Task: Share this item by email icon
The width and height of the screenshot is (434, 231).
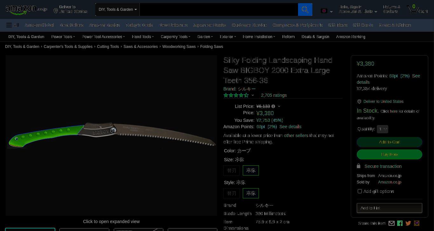Action: 391,223
